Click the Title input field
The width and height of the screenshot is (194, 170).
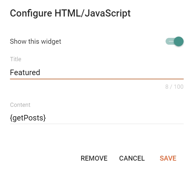coord(97,73)
